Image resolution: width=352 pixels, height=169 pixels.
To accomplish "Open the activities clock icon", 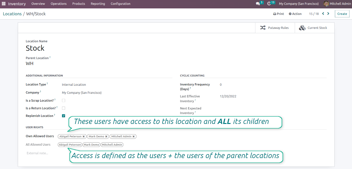I will [x=269, y=4].
